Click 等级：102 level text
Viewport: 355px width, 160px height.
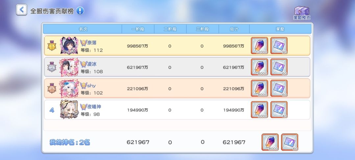coord(92,93)
